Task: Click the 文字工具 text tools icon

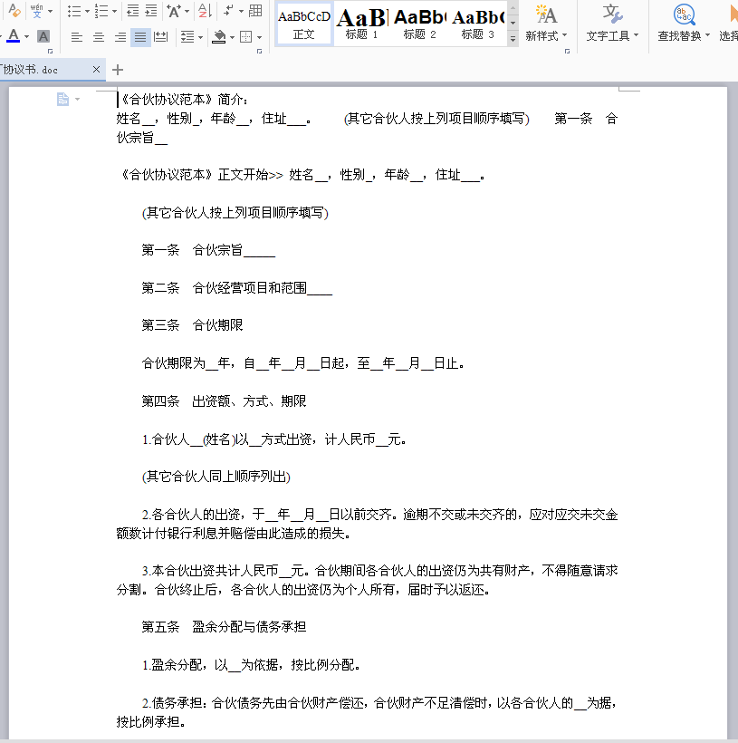Action: [612, 14]
